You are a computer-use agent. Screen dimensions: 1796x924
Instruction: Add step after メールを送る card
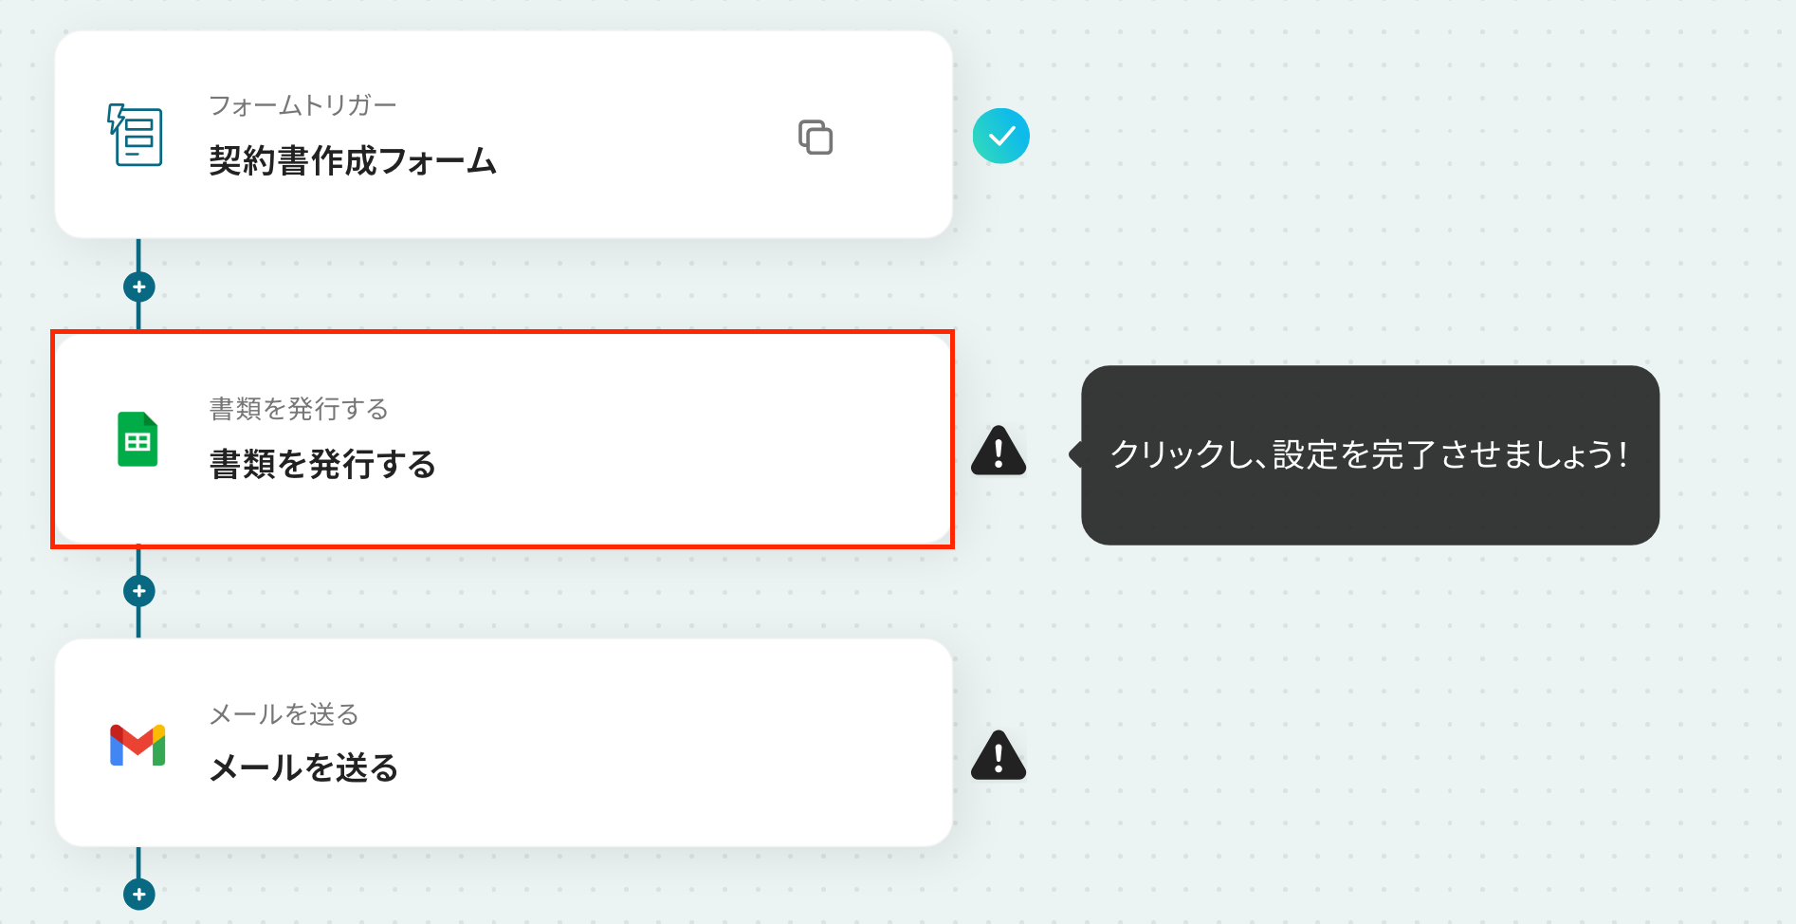click(x=139, y=894)
